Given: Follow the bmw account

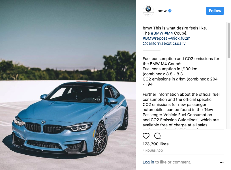Looking at the screenshot, I should (215, 11).
